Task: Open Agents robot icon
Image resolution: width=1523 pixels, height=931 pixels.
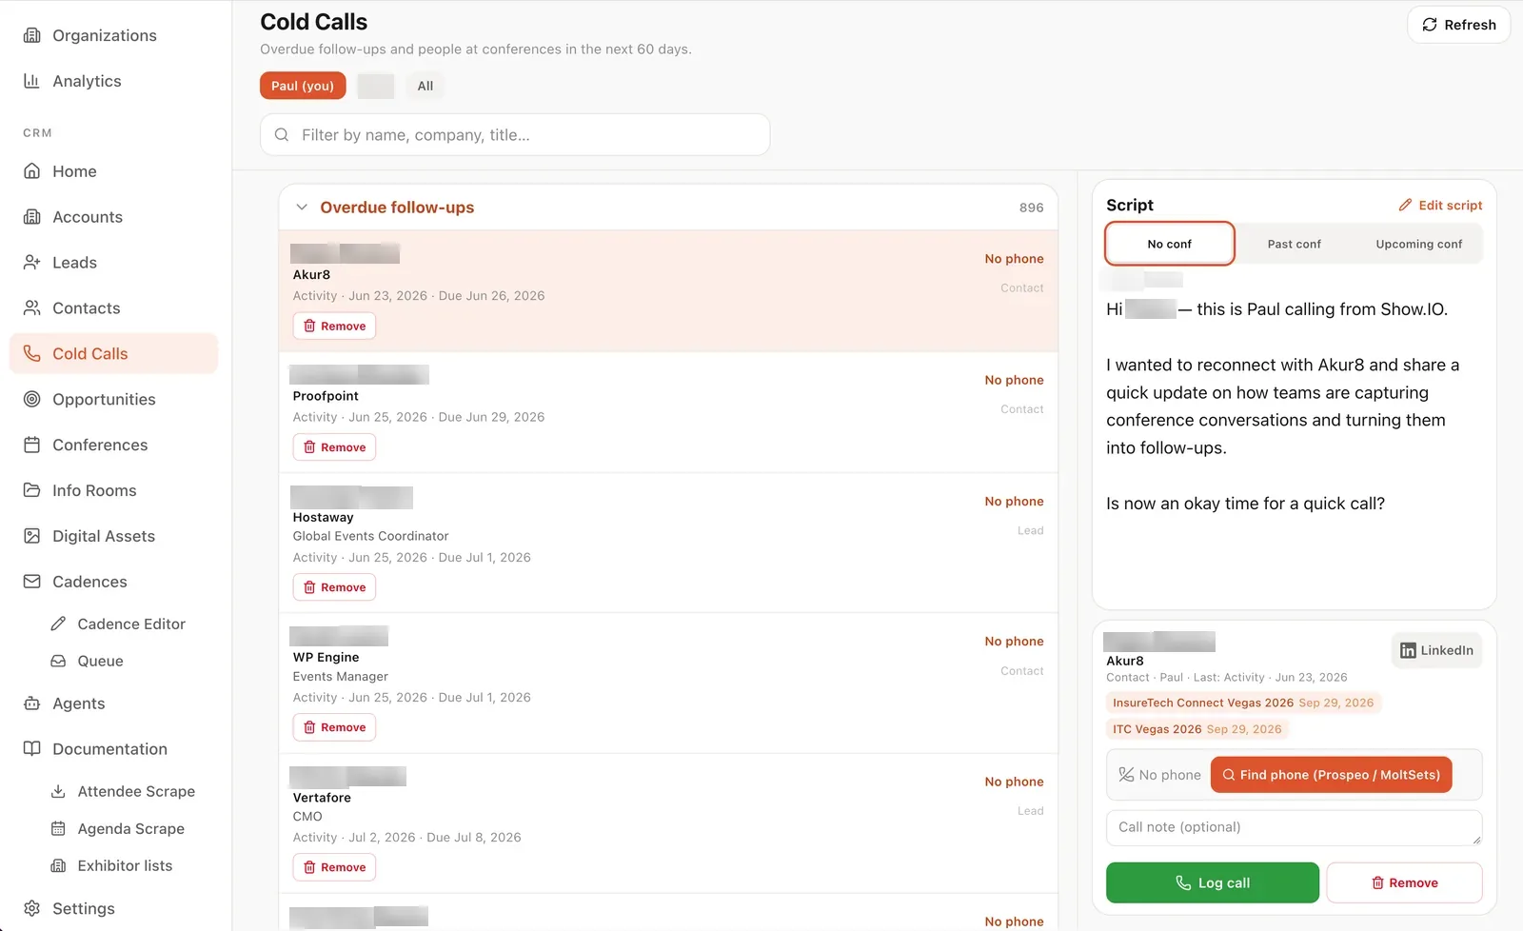Action: coord(32,703)
